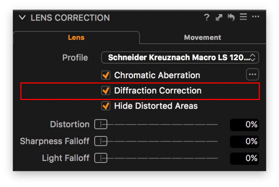Click the Light Falloff slider handle
Viewport: 279px width, 187px height.
pos(101,158)
